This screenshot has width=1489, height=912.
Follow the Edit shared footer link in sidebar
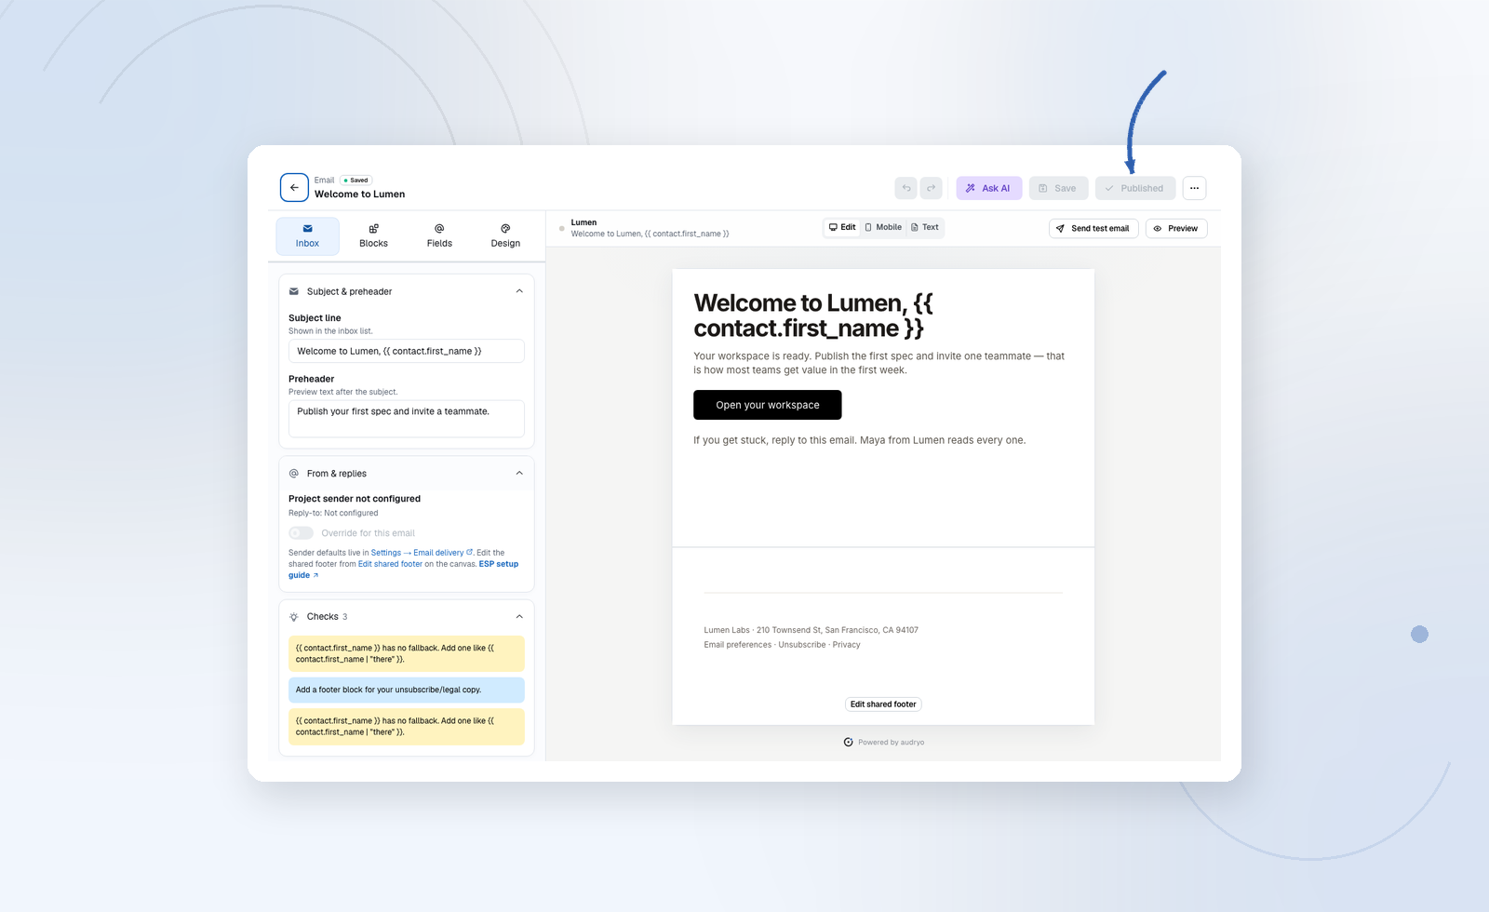[390, 564]
